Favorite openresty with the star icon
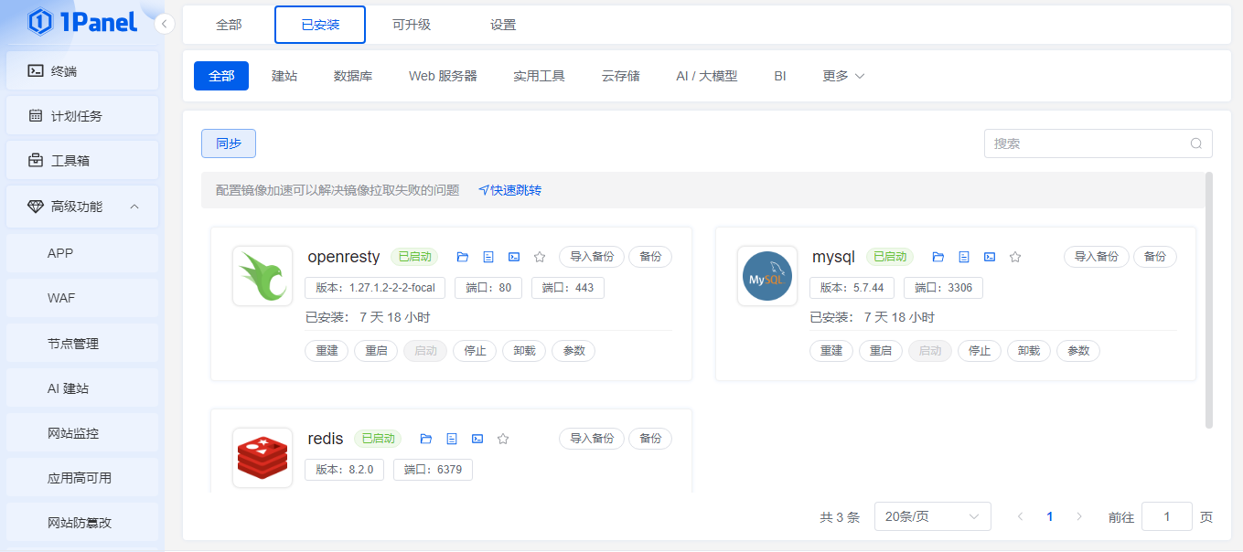1243x552 pixels. pos(540,257)
